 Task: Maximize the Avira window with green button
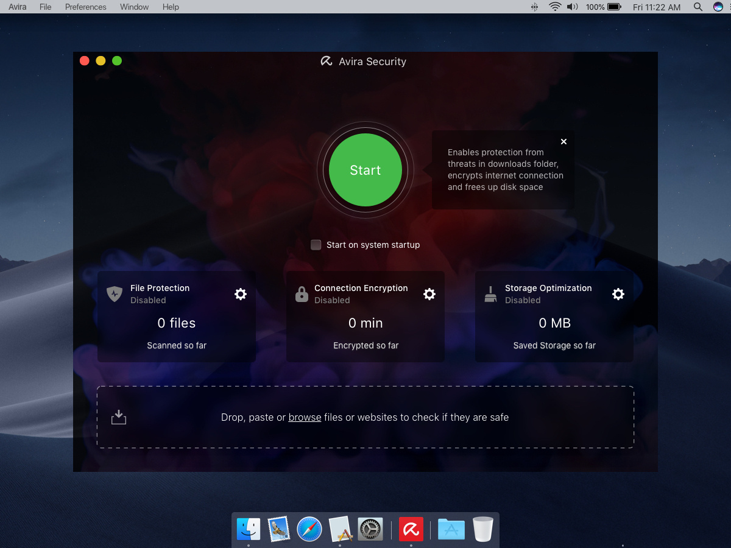(x=117, y=60)
